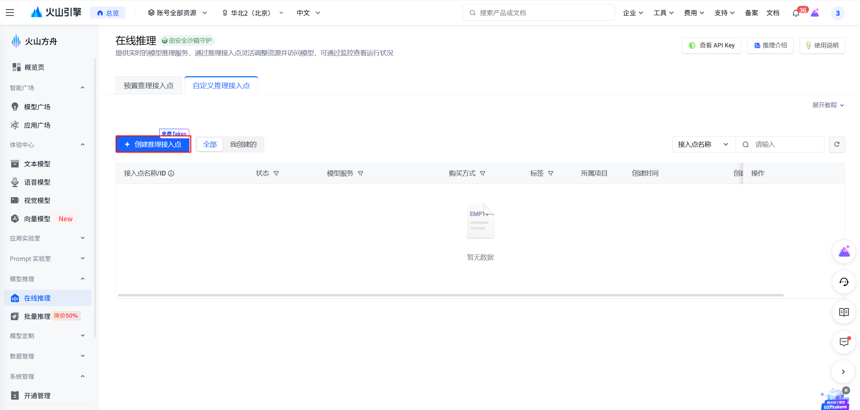Switch to the 预置推理接入点 tab
Image resolution: width=860 pixels, height=410 pixels.
[x=148, y=85]
